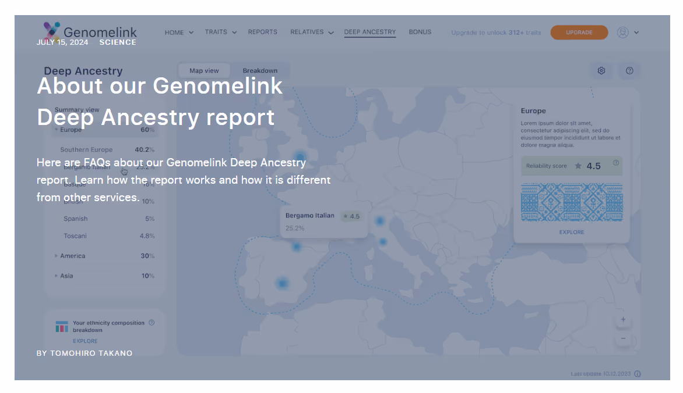The image size is (683, 393).
Task: Click the user account avatar icon
Action: tap(622, 32)
